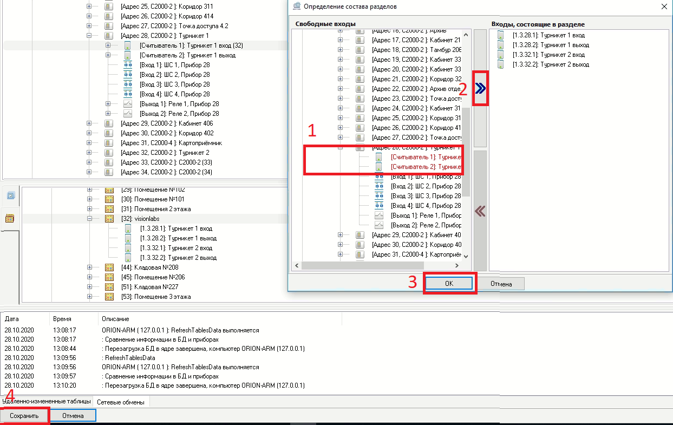Click the partition icon beside [32]: visionlabs

109,219
